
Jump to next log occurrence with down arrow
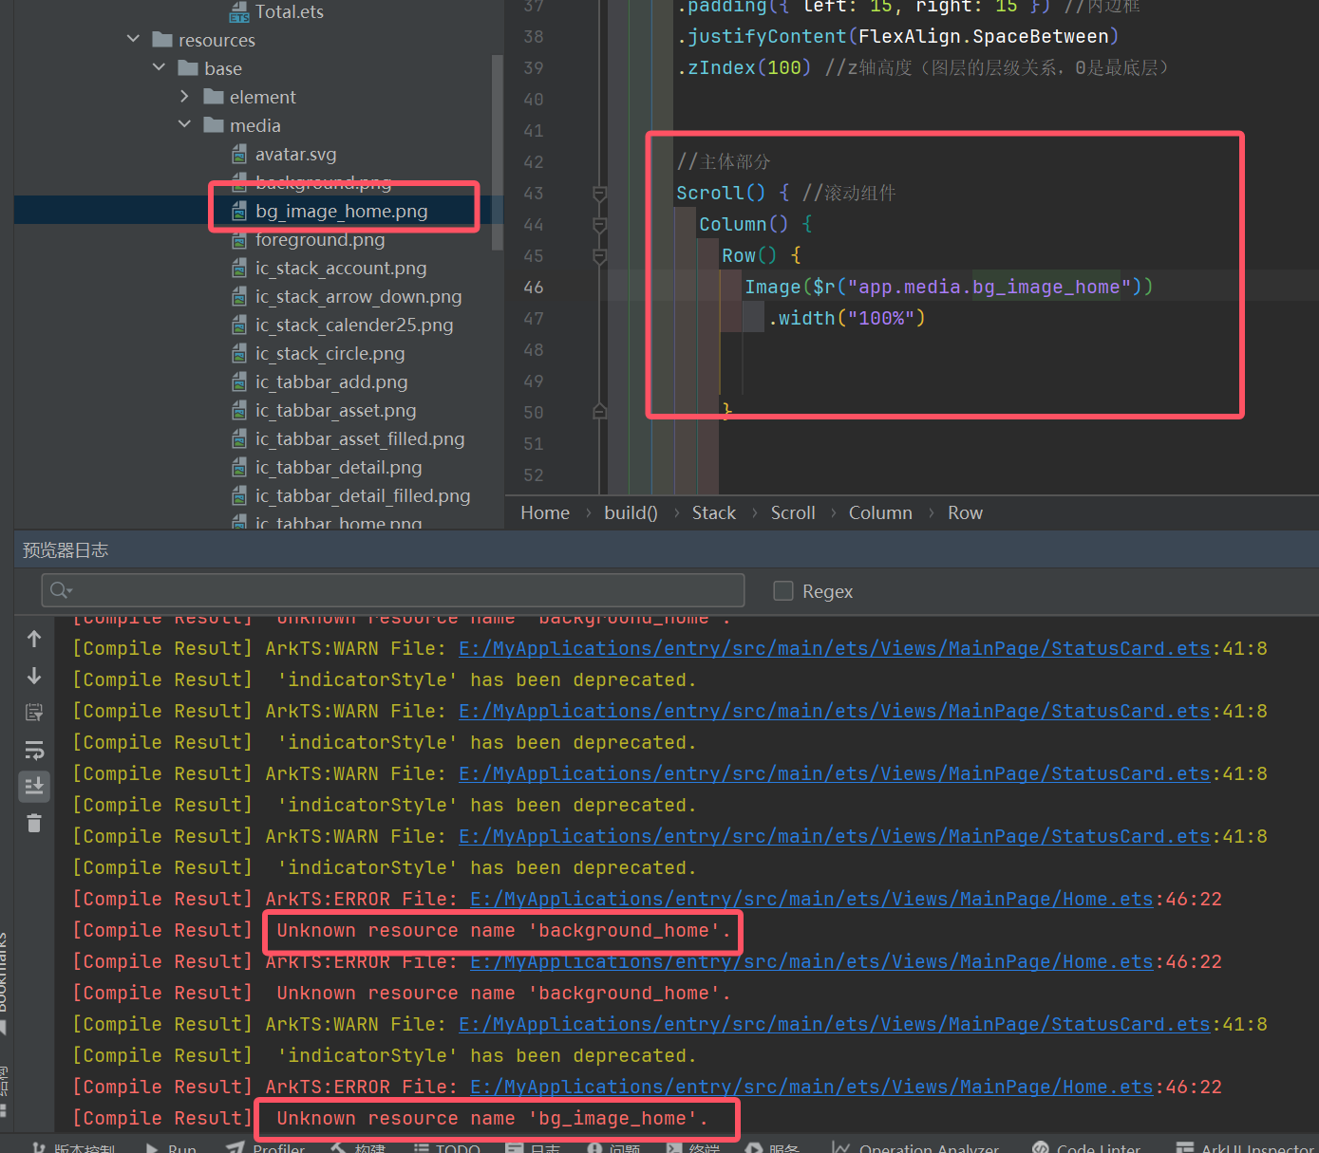coord(34,676)
